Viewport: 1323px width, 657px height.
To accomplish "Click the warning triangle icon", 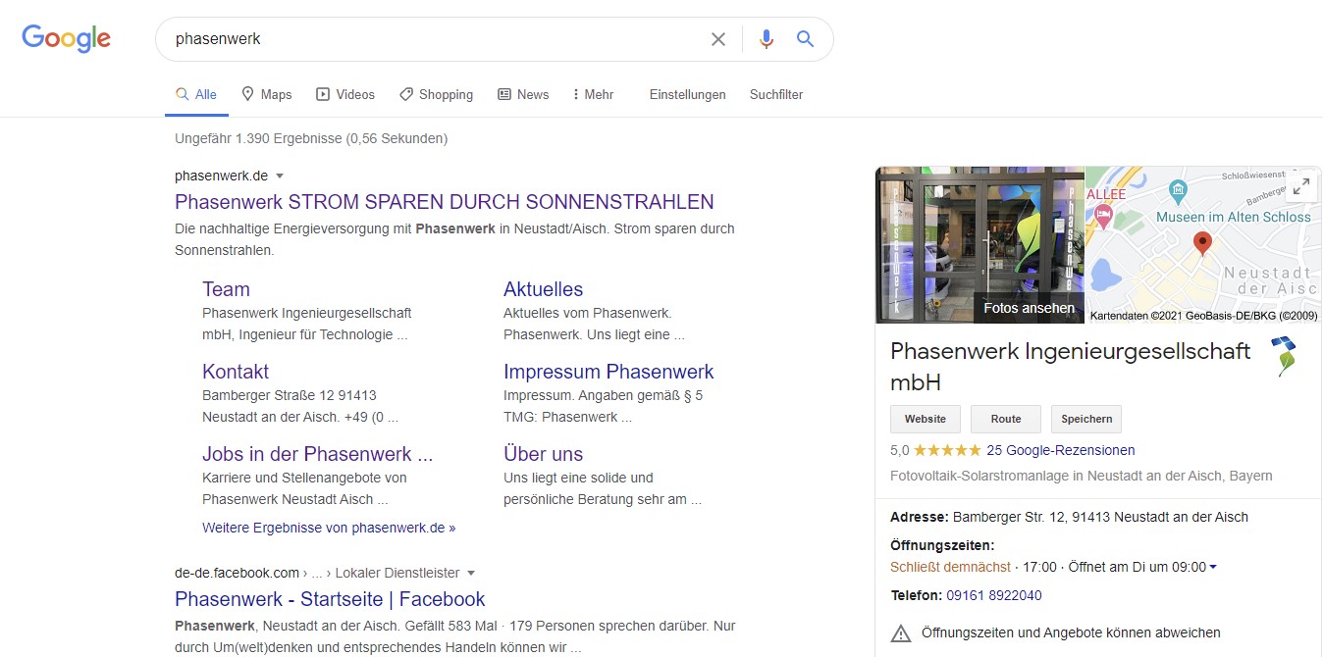I will pyautogui.click(x=900, y=632).
